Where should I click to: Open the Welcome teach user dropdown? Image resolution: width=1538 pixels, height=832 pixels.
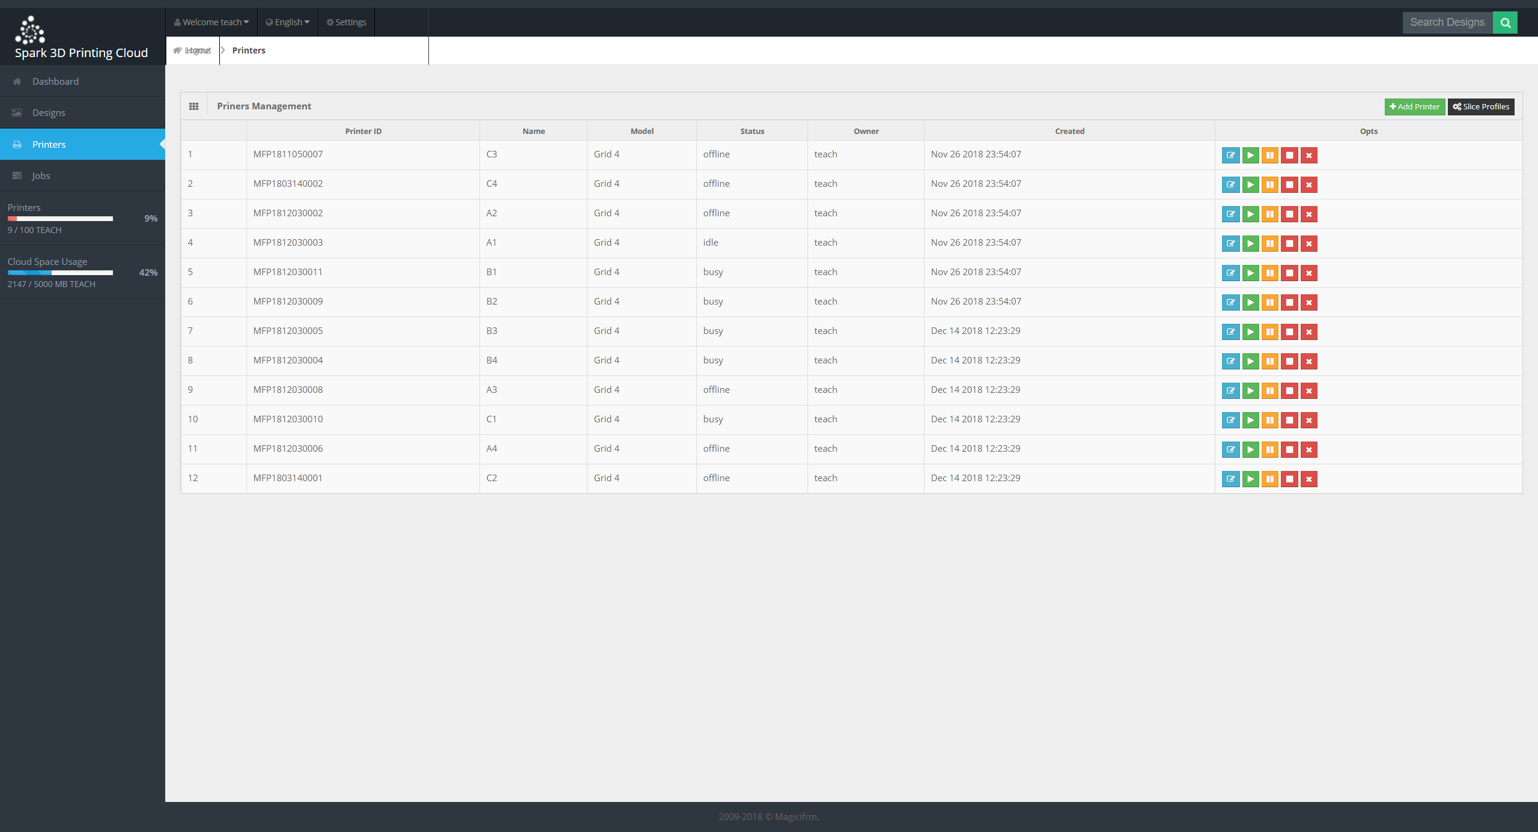click(x=211, y=22)
